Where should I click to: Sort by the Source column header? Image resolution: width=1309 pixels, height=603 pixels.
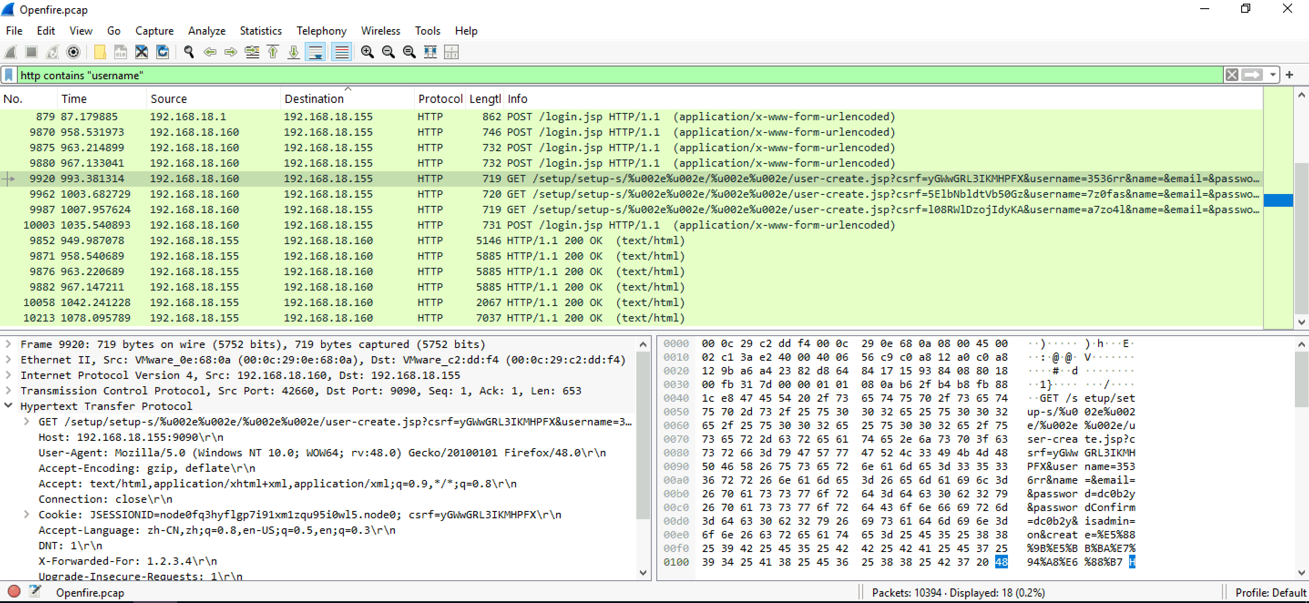(x=214, y=99)
